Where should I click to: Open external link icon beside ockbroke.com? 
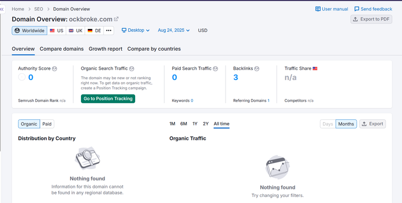[116, 19]
